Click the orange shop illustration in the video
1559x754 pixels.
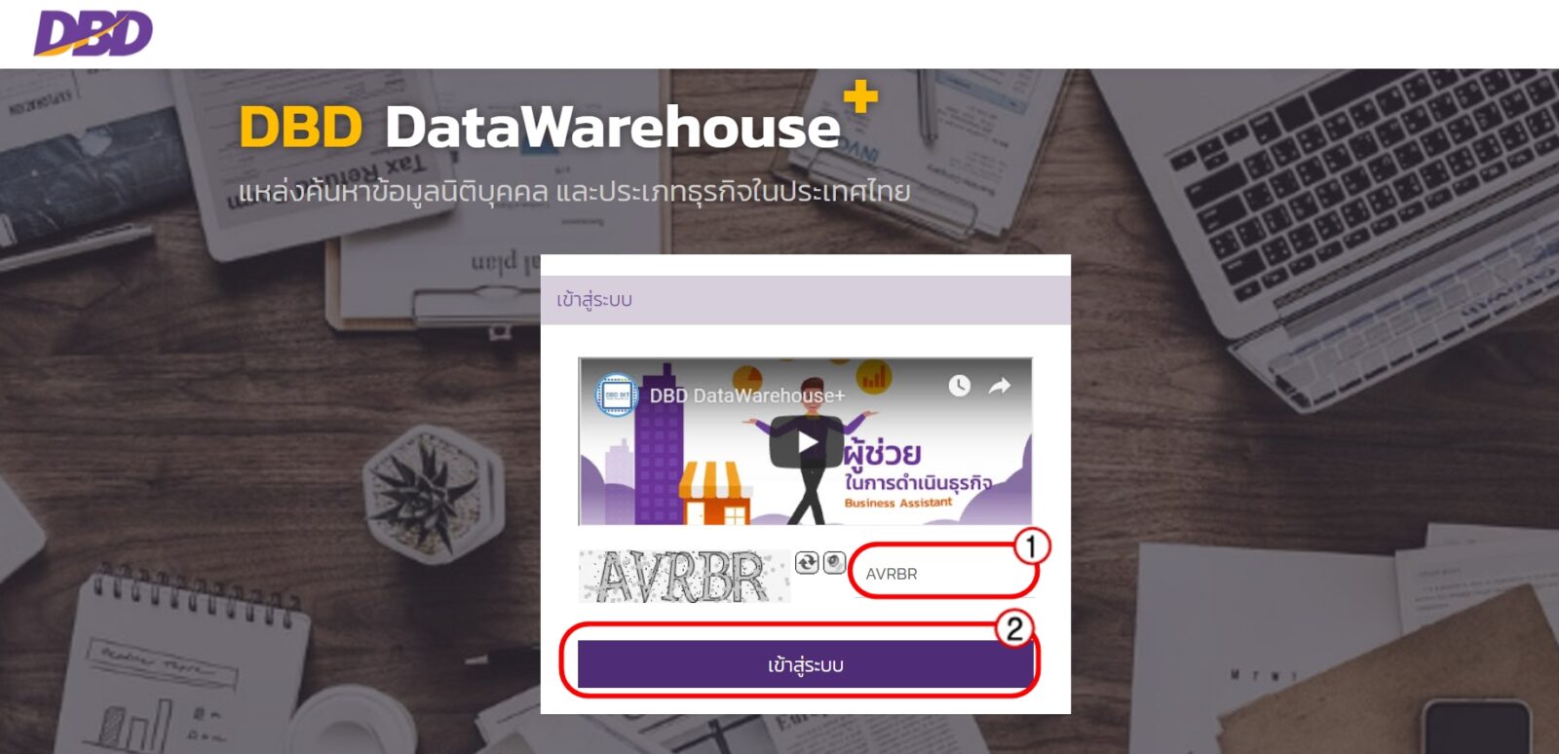coord(714,492)
